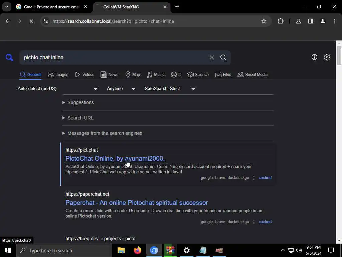Open cached version of pict.chat result
The image size is (342, 257).
[x=265, y=178]
